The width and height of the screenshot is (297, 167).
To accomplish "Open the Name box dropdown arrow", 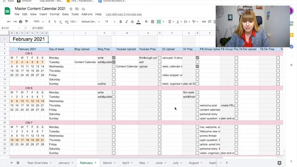I will (x=19, y=28).
